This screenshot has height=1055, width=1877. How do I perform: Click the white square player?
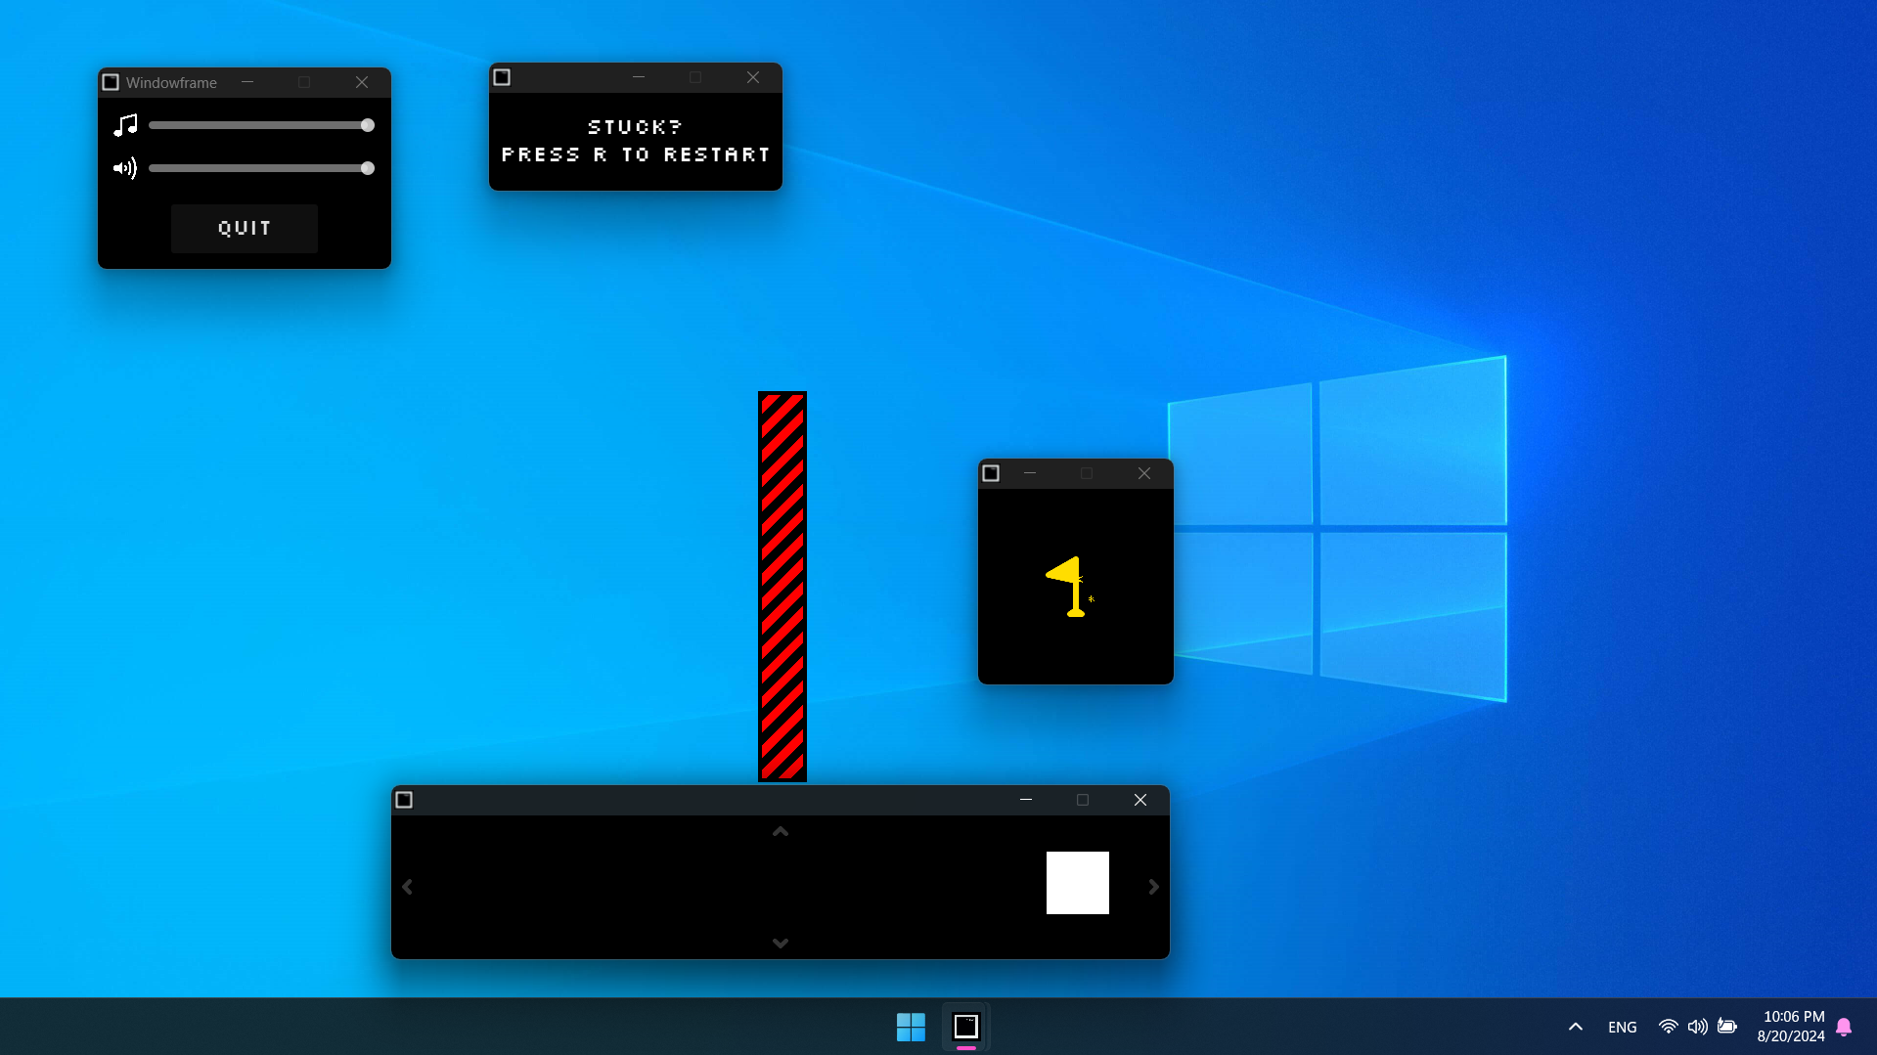(1077, 883)
